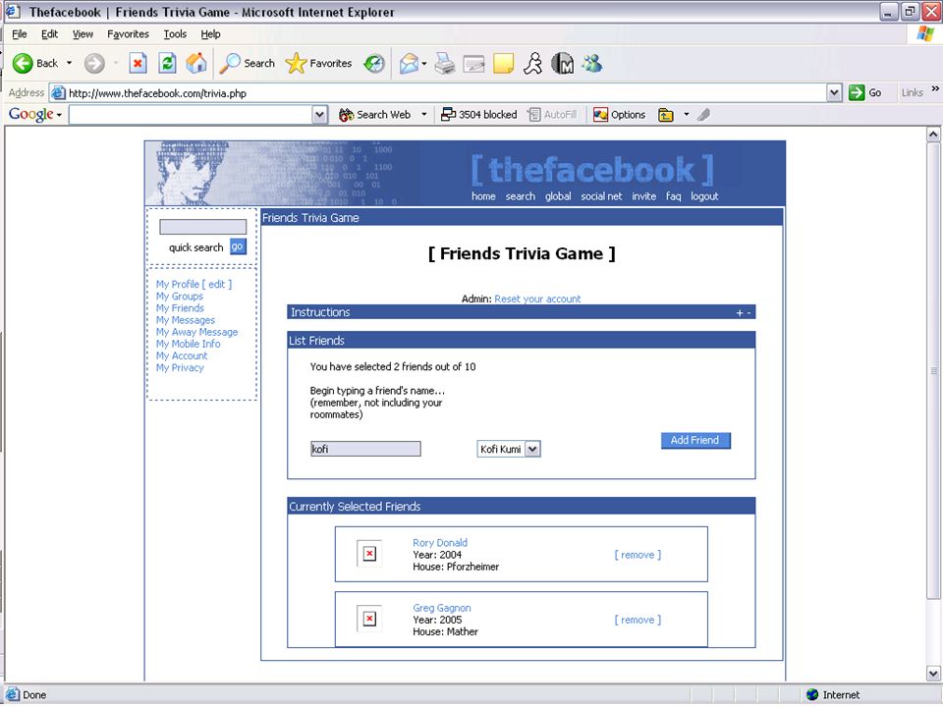This screenshot has width=943, height=707.
Task: Launch AIM running man icon
Action: tap(532, 63)
